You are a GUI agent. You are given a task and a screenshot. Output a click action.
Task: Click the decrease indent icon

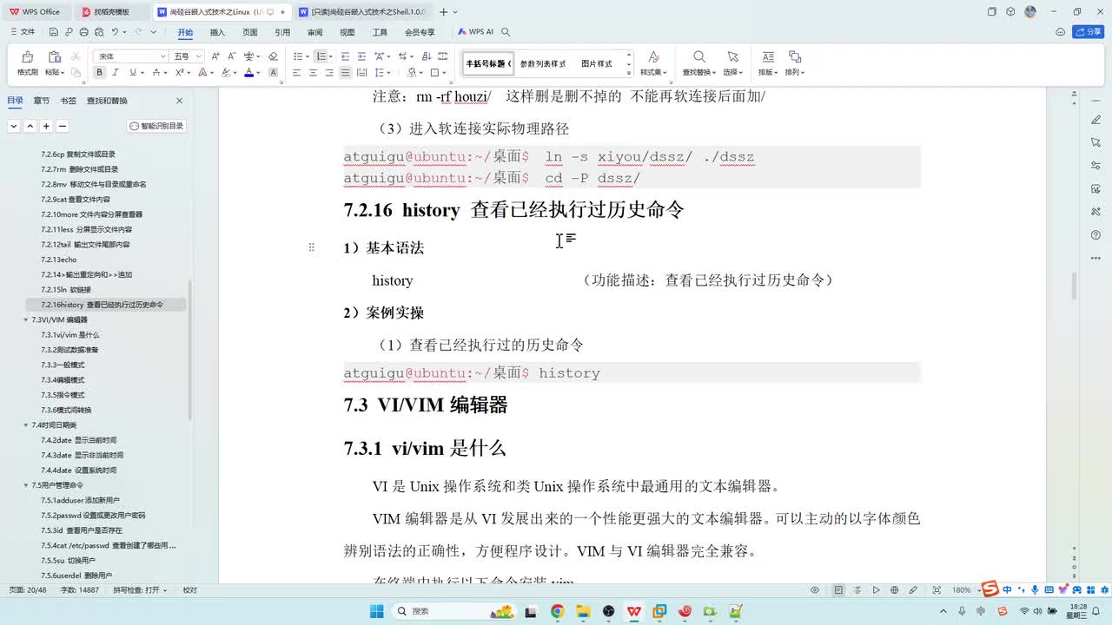click(346, 56)
